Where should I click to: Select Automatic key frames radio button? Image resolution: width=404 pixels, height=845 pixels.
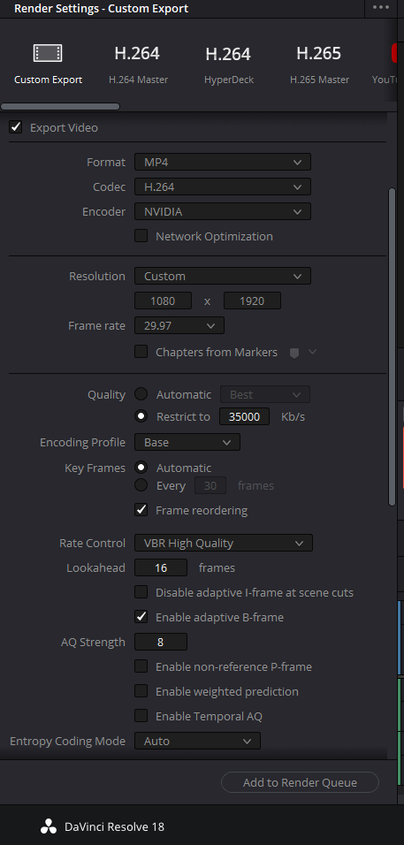click(x=141, y=468)
